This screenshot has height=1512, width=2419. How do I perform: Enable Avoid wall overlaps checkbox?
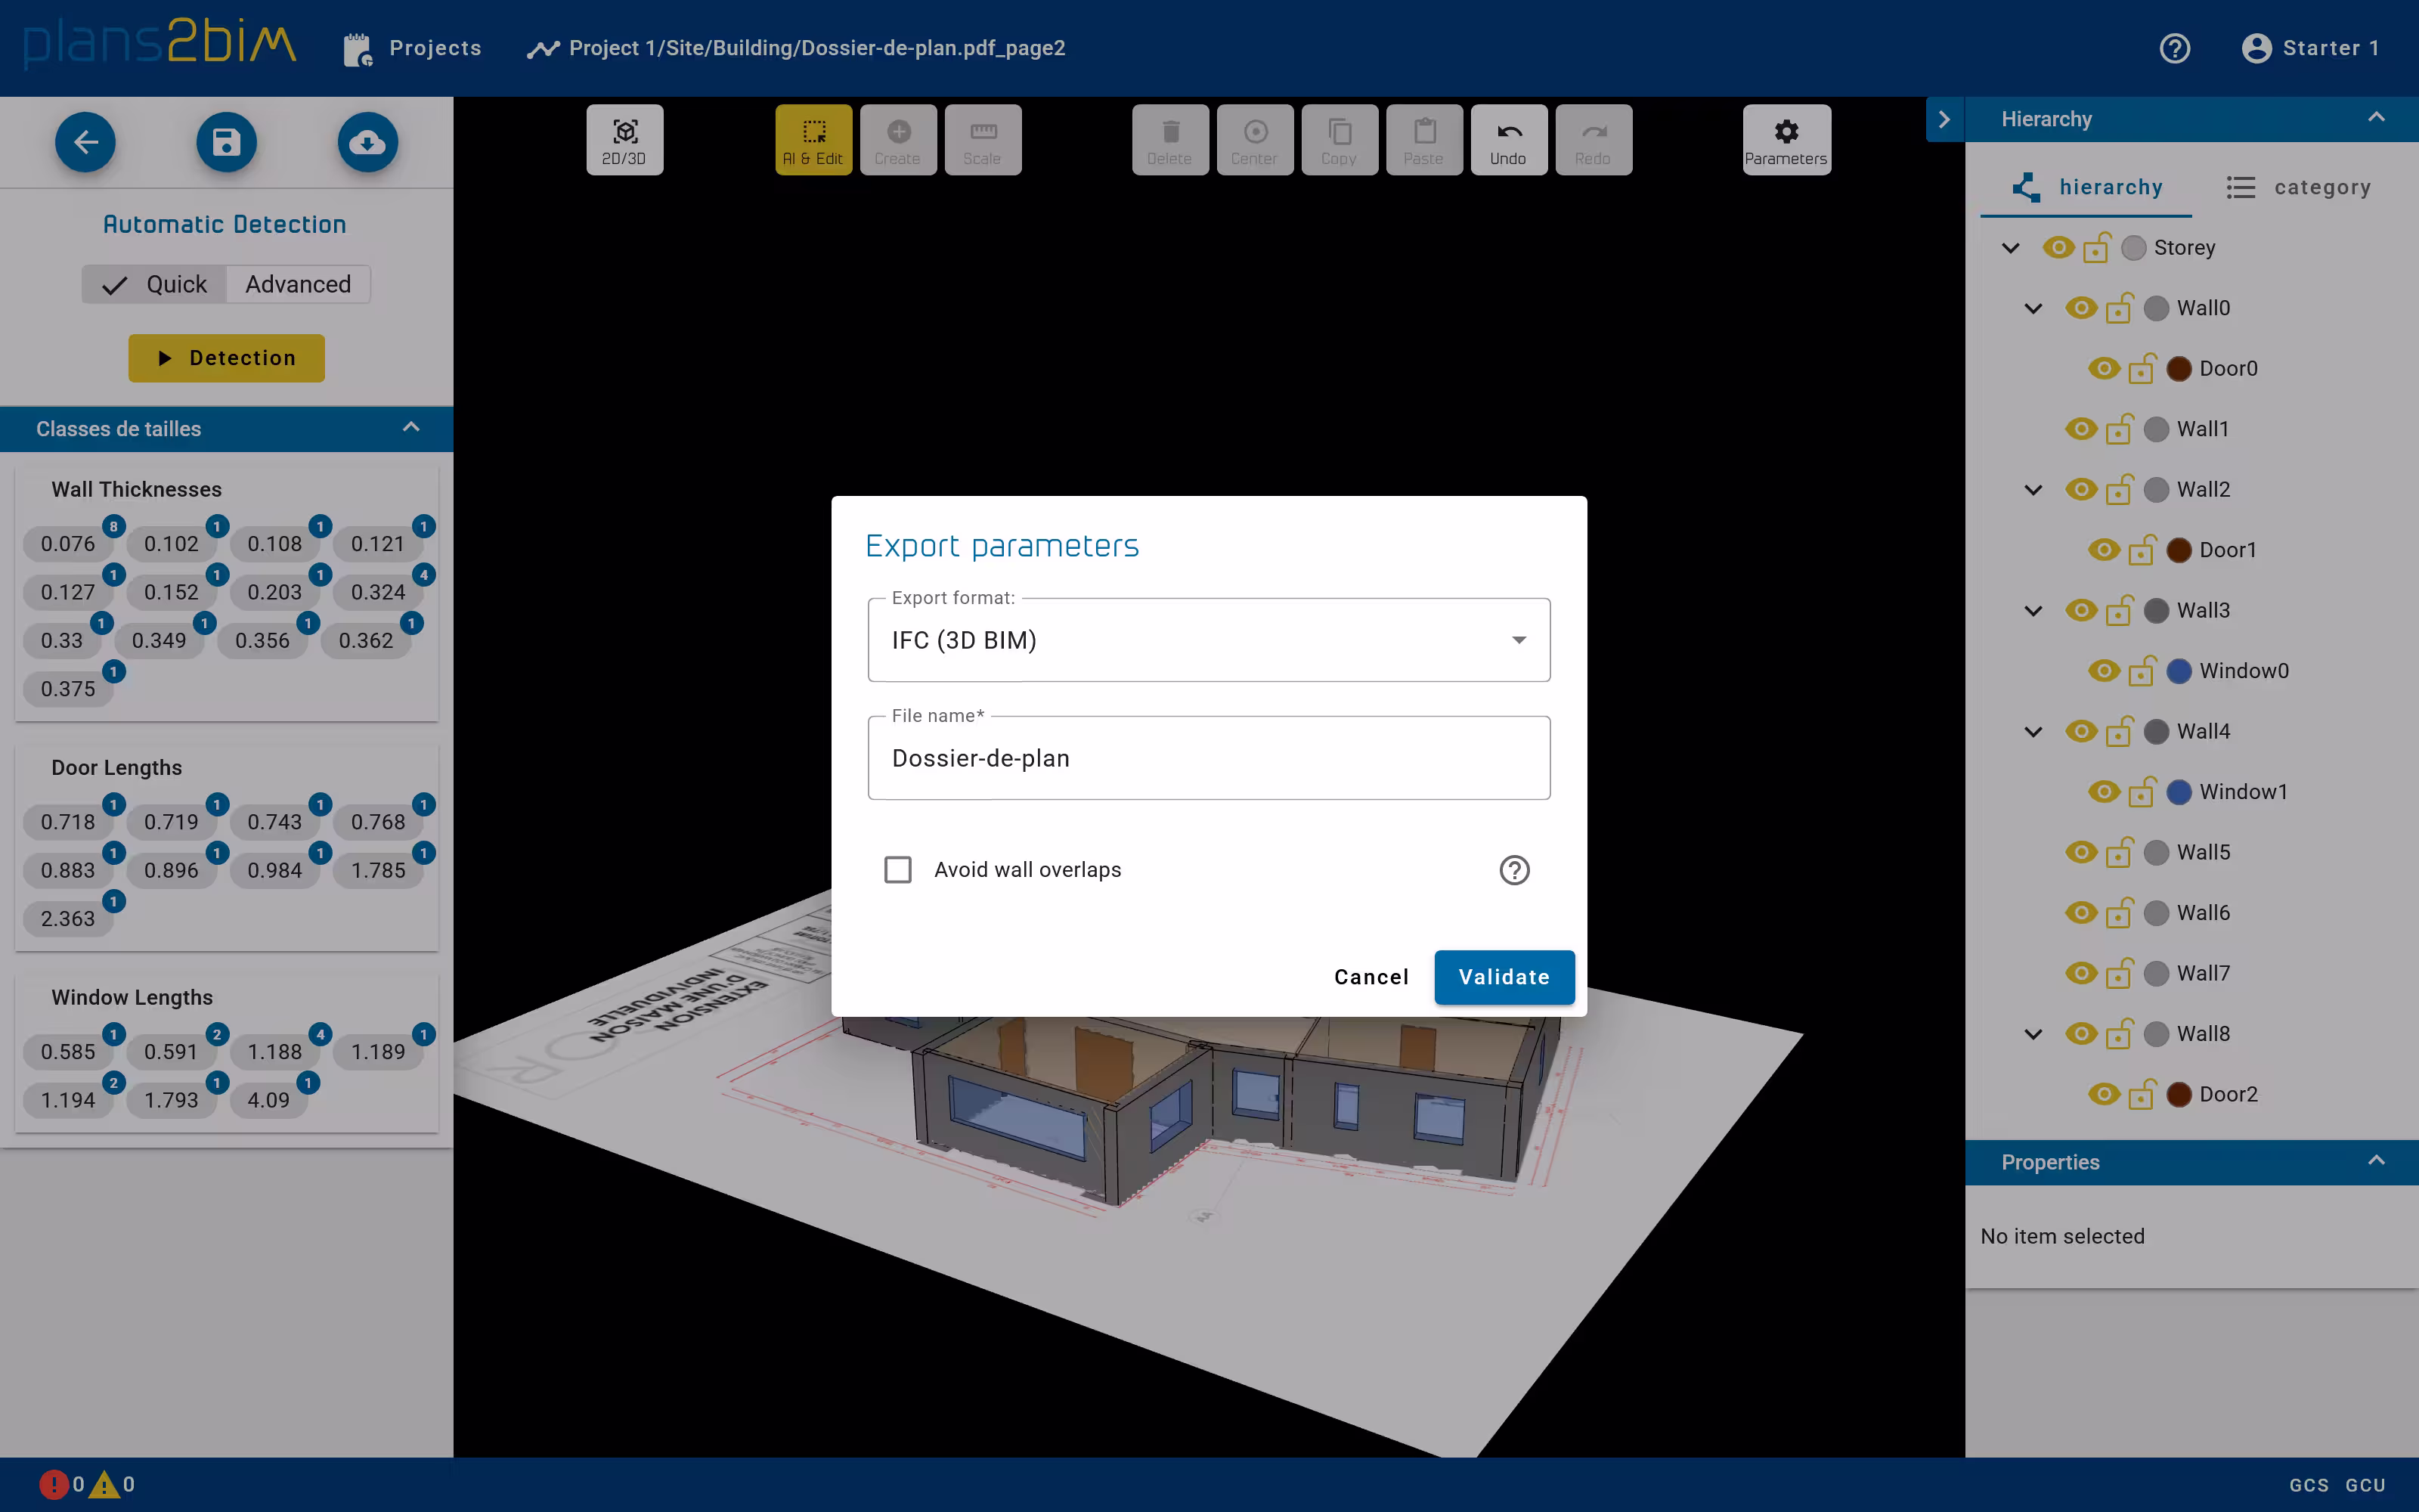point(897,870)
